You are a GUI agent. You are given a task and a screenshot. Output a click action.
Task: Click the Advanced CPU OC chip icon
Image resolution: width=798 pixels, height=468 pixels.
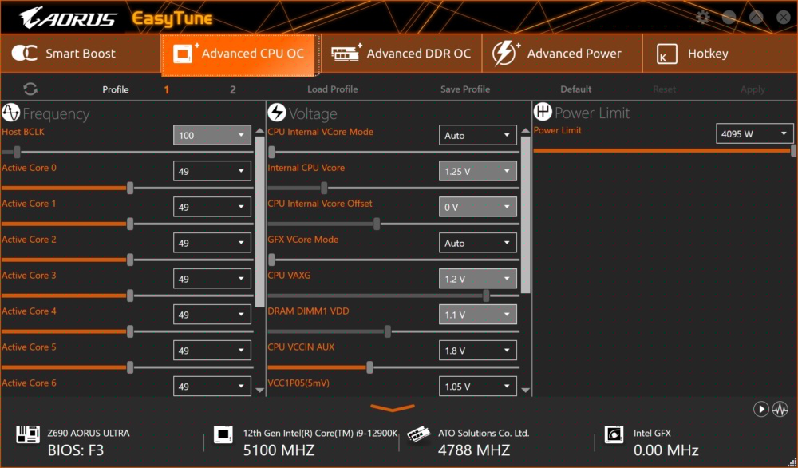[x=186, y=53]
